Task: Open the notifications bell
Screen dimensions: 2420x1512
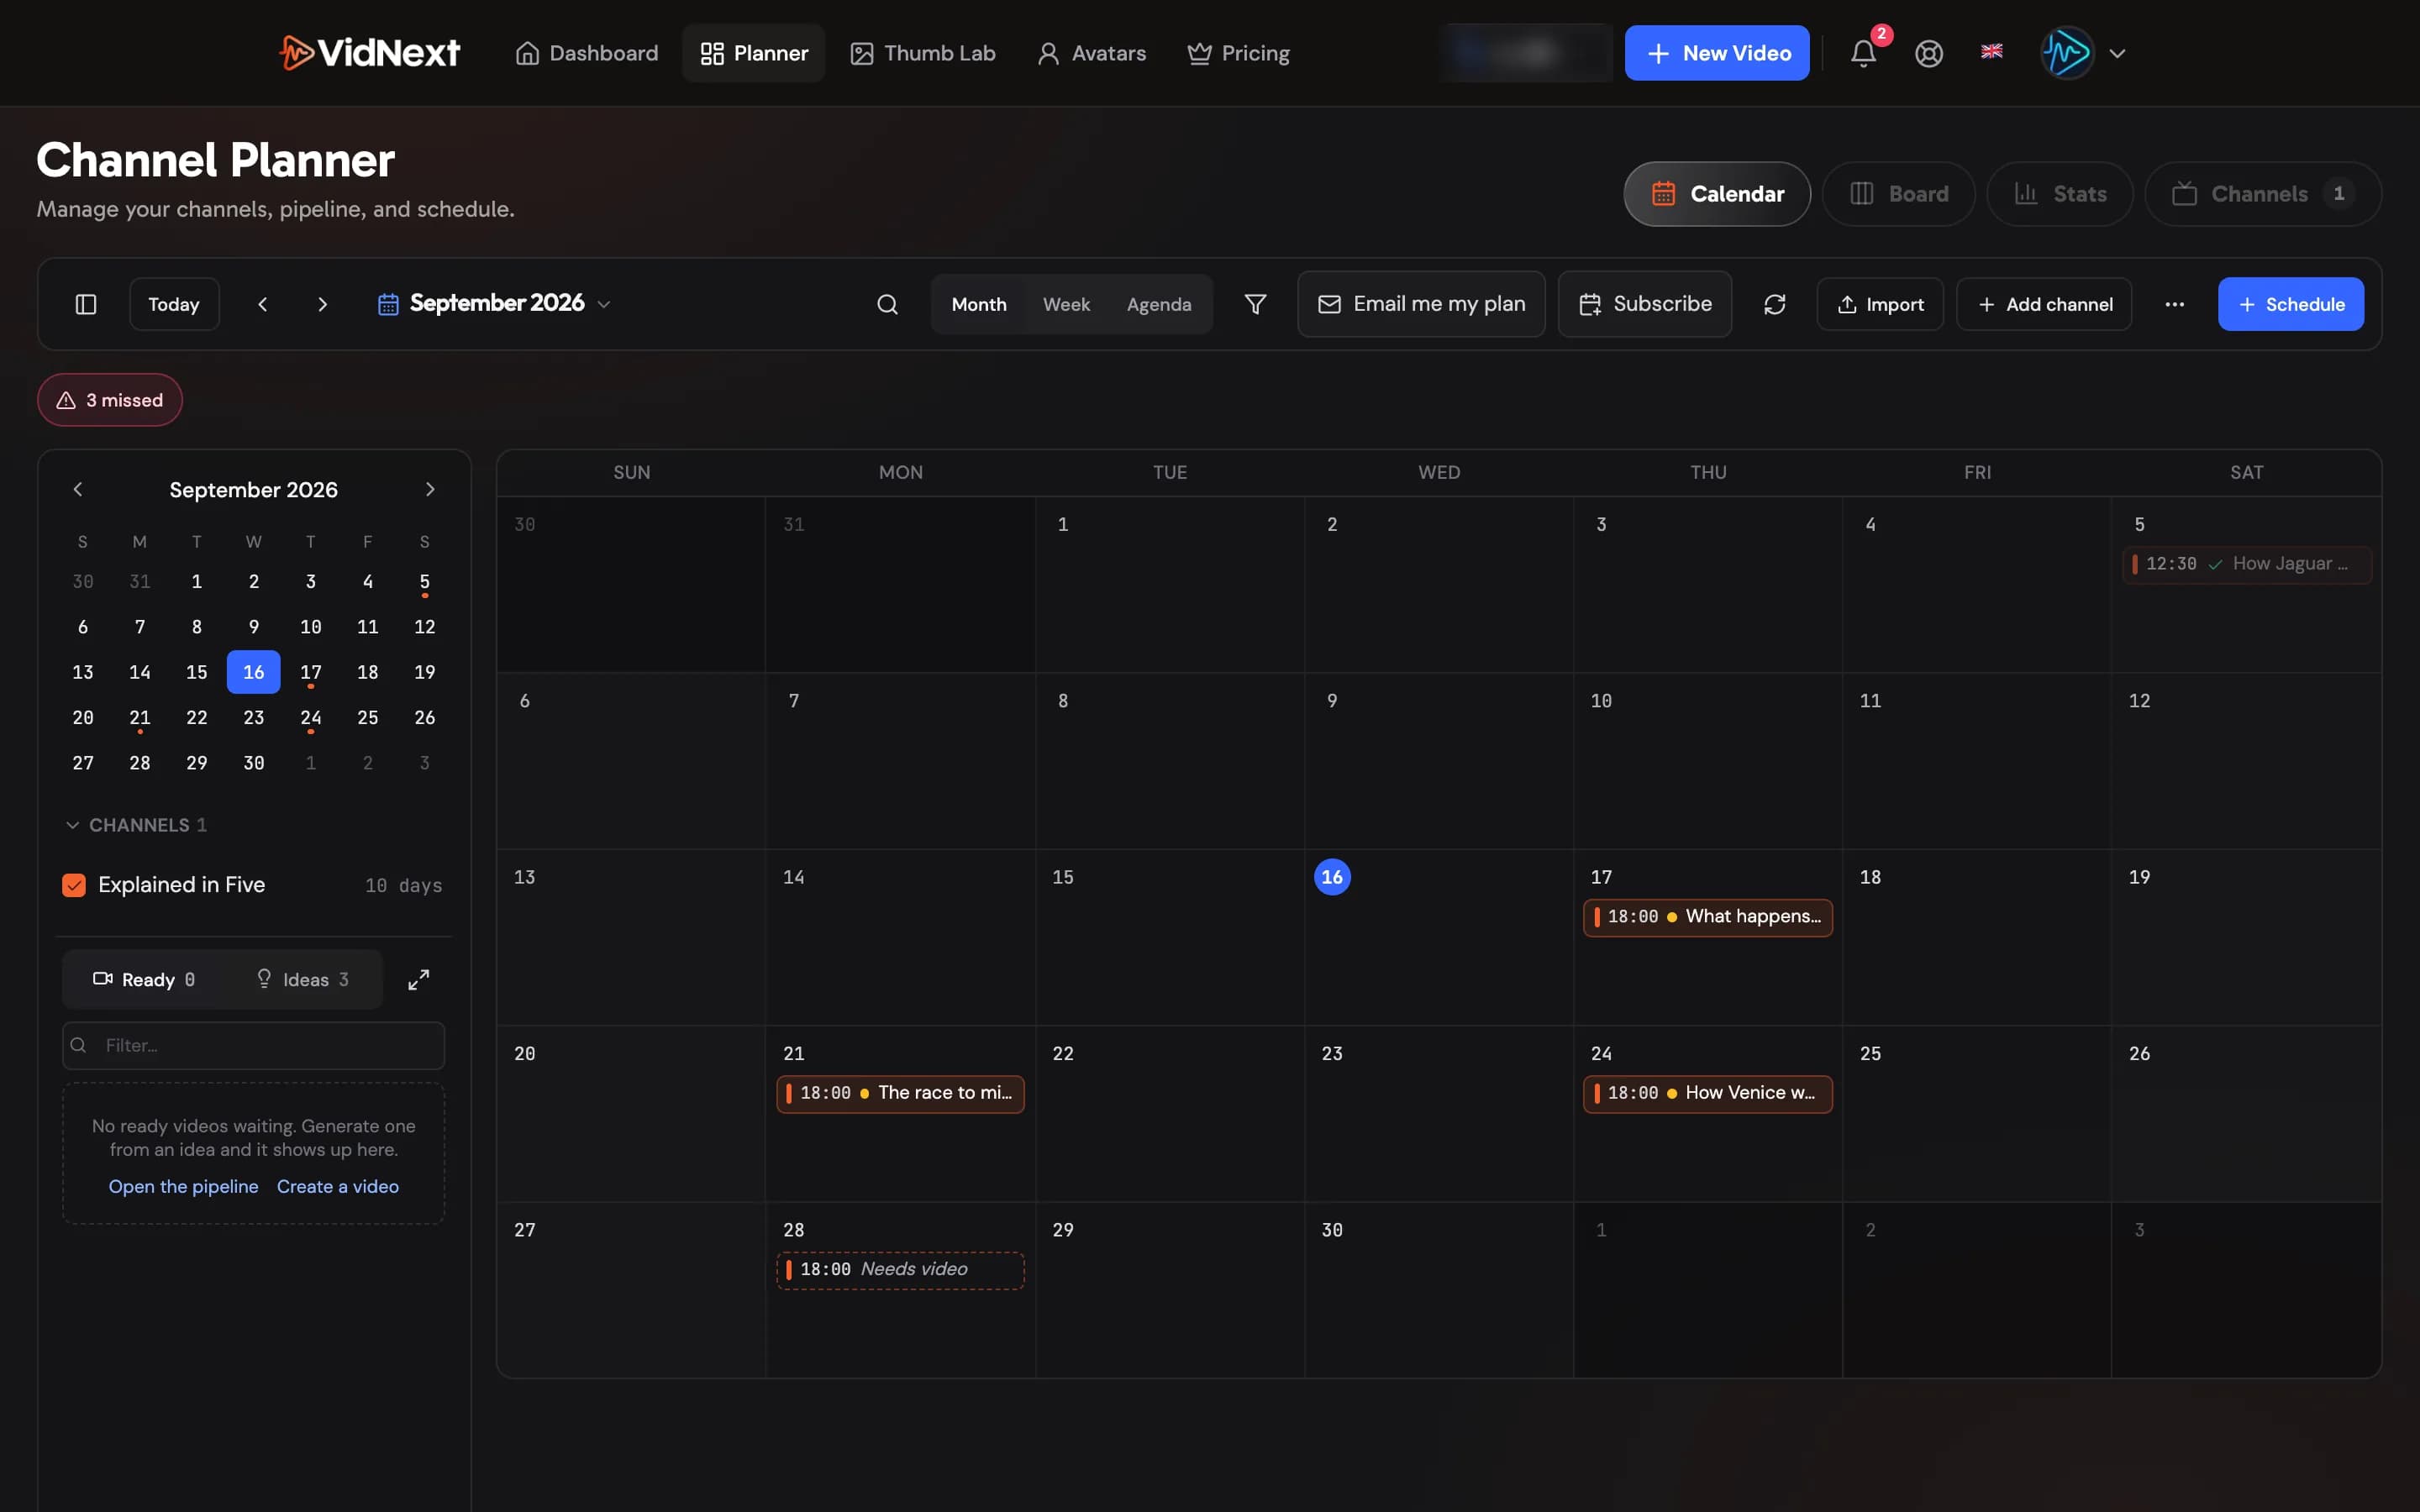Action: (x=1863, y=53)
